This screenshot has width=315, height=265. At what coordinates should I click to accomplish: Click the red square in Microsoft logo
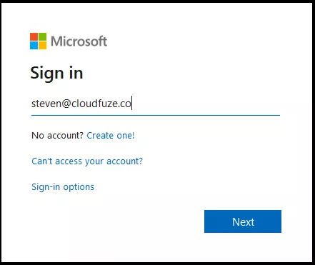click(x=34, y=37)
